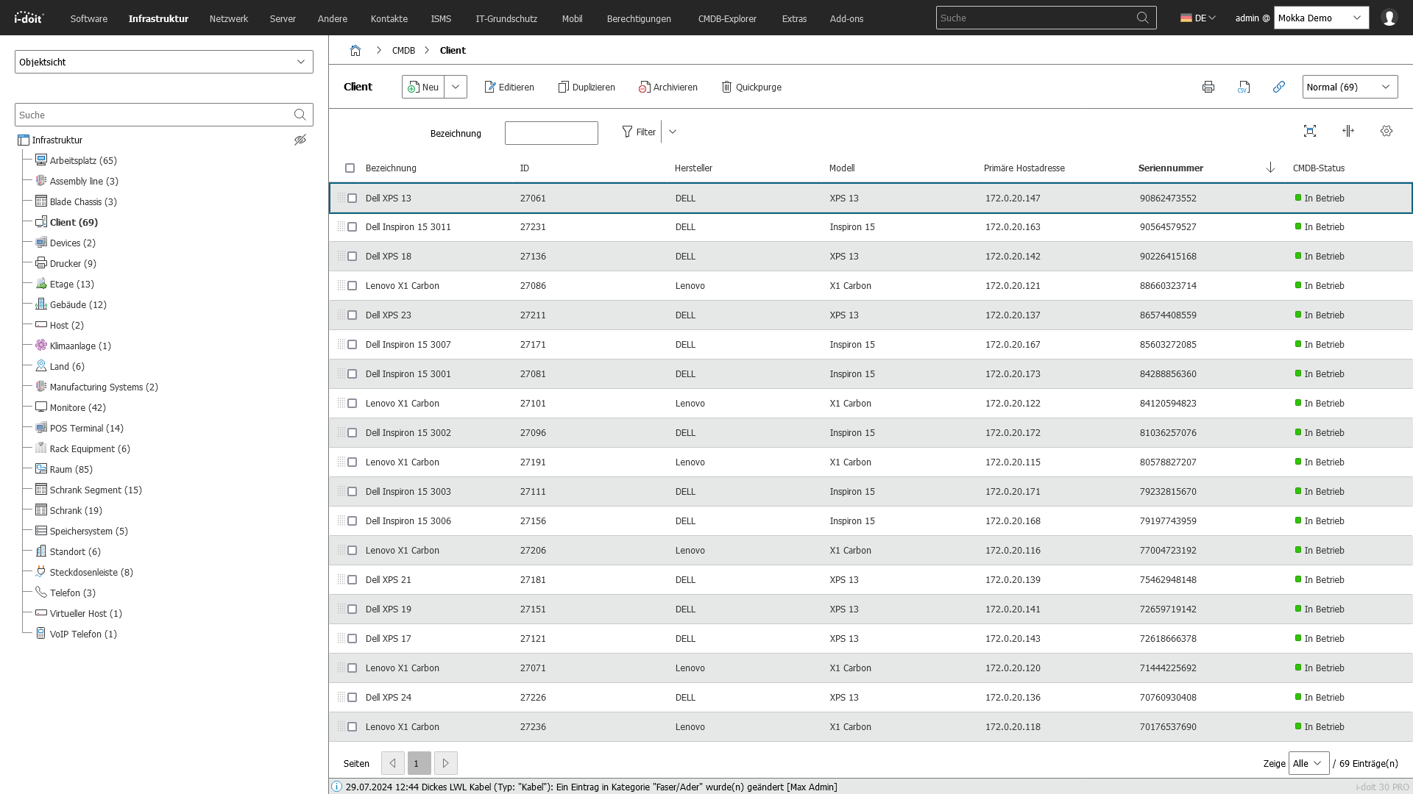Image resolution: width=1413 pixels, height=794 pixels.
Task: Open the Normal (69) status dropdown
Action: [x=1350, y=87]
